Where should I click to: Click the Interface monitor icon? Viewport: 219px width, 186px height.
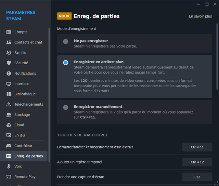tap(9, 84)
